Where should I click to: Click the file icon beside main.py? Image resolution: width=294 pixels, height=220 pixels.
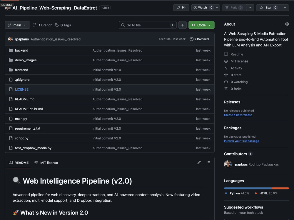(11, 119)
